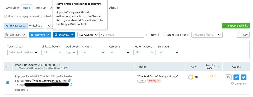Click info icon beside Anchor header
Viewport: 253px width, 97px height.
pos(147,67)
